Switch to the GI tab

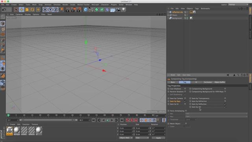coord(196,82)
